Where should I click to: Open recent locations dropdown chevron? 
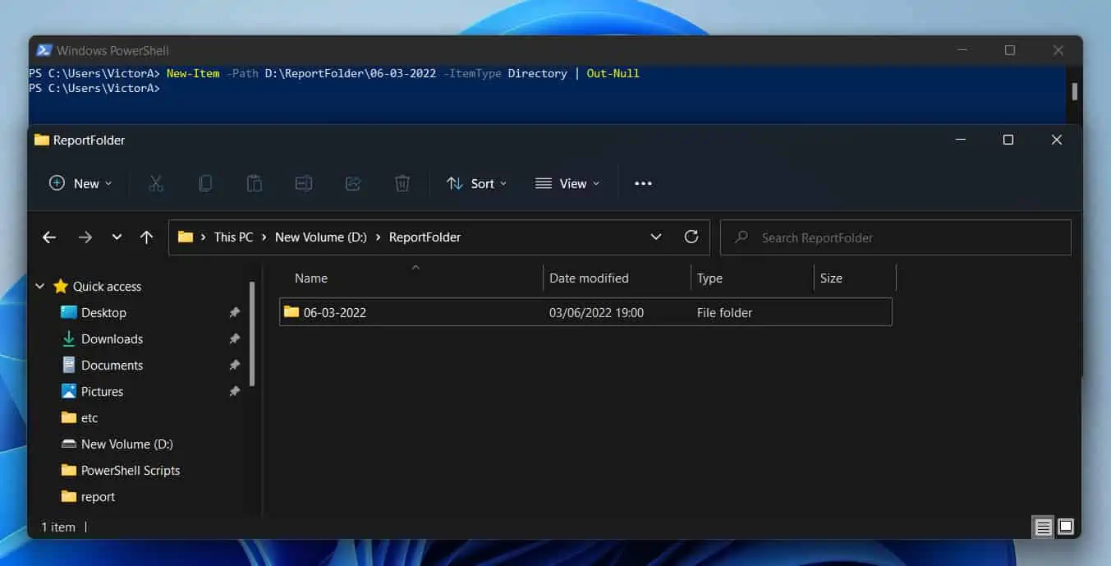tap(117, 237)
